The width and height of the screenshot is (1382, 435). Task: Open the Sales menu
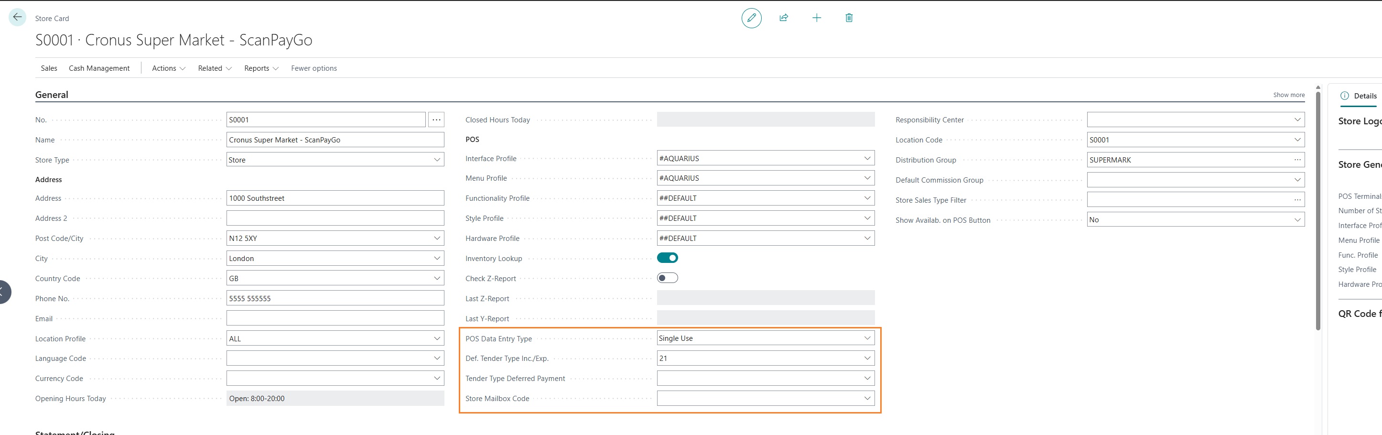tap(49, 68)
